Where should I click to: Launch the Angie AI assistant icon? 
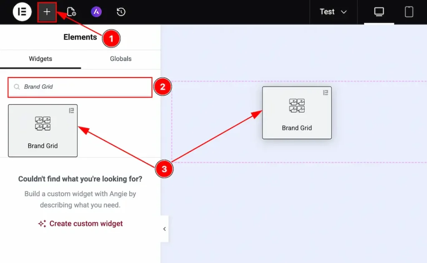click(96, 12)
